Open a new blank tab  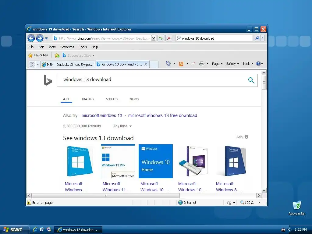click(154, 64)
